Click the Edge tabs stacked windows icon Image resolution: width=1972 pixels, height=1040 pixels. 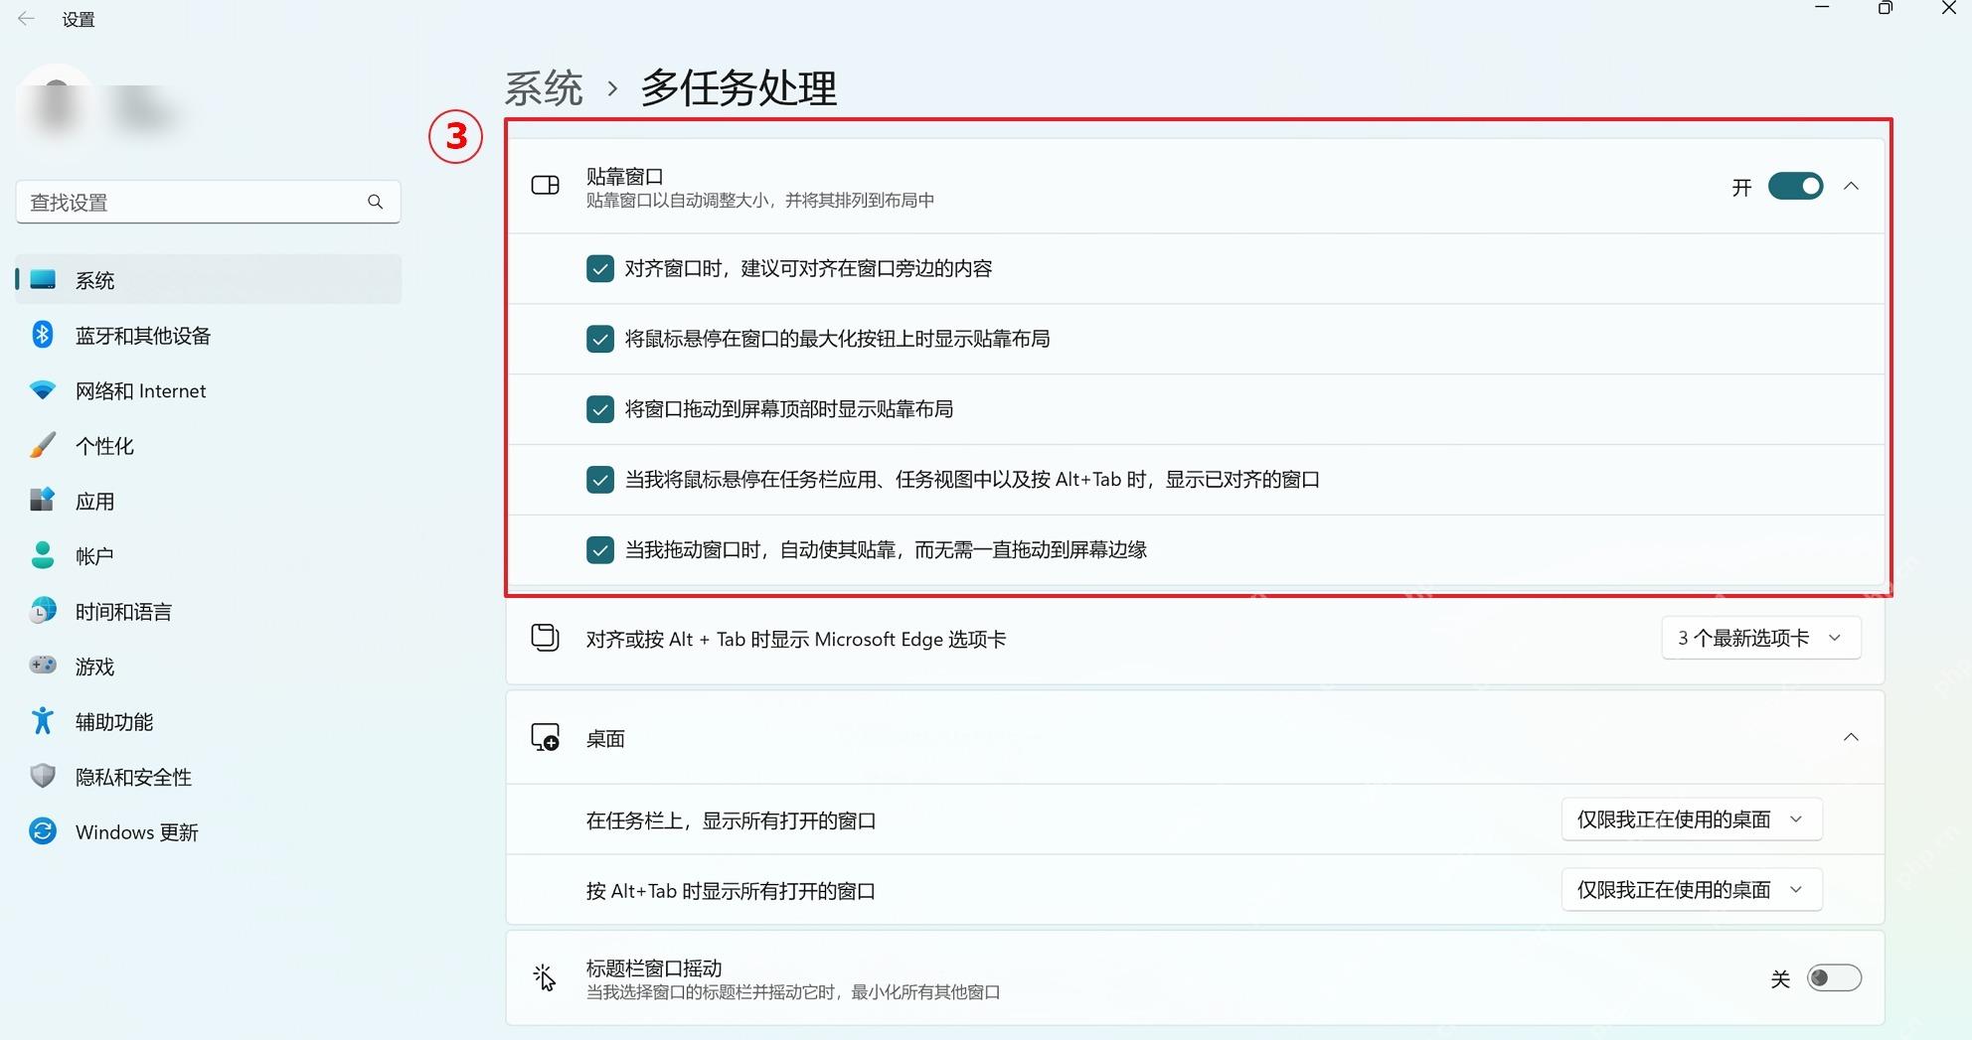click(546, 638)
